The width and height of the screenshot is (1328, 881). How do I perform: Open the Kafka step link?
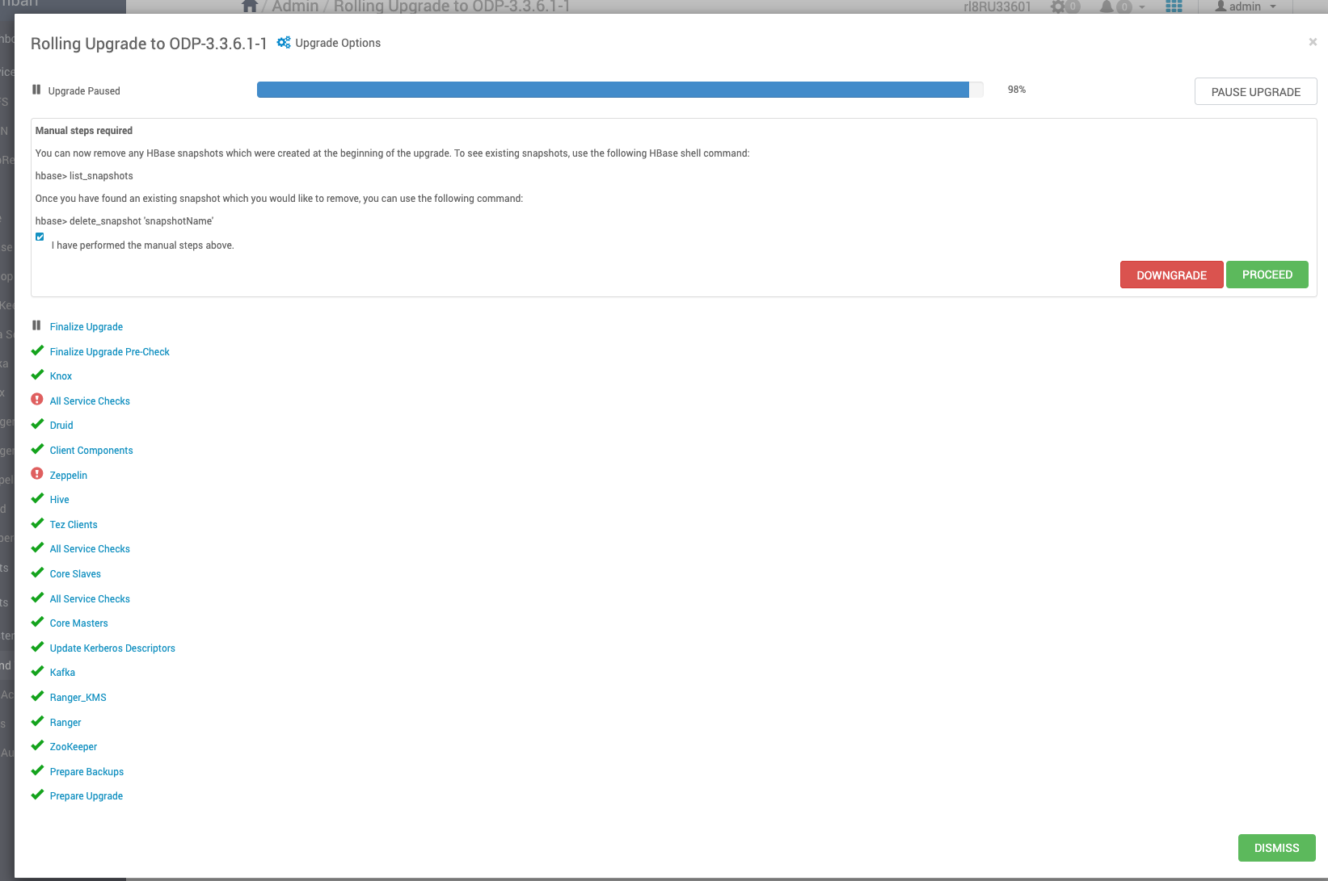[62, 673]
